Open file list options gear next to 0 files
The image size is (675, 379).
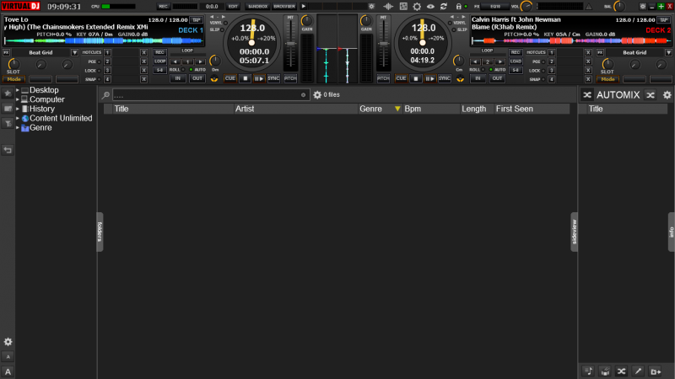(x=317, y=95)
